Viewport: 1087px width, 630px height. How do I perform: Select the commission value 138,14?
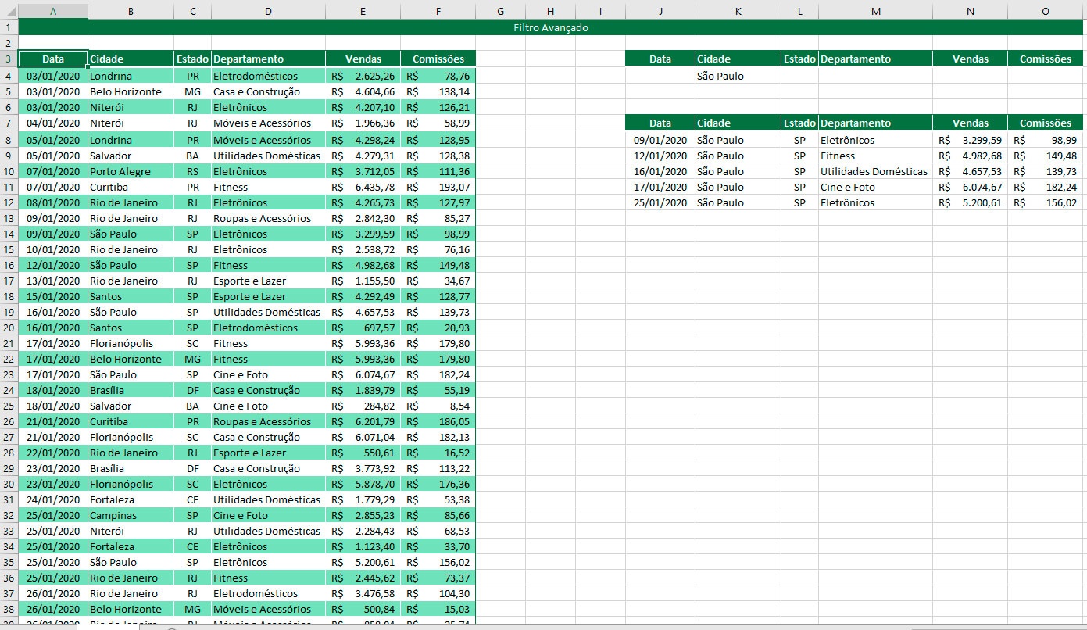(x=438, y=91)
